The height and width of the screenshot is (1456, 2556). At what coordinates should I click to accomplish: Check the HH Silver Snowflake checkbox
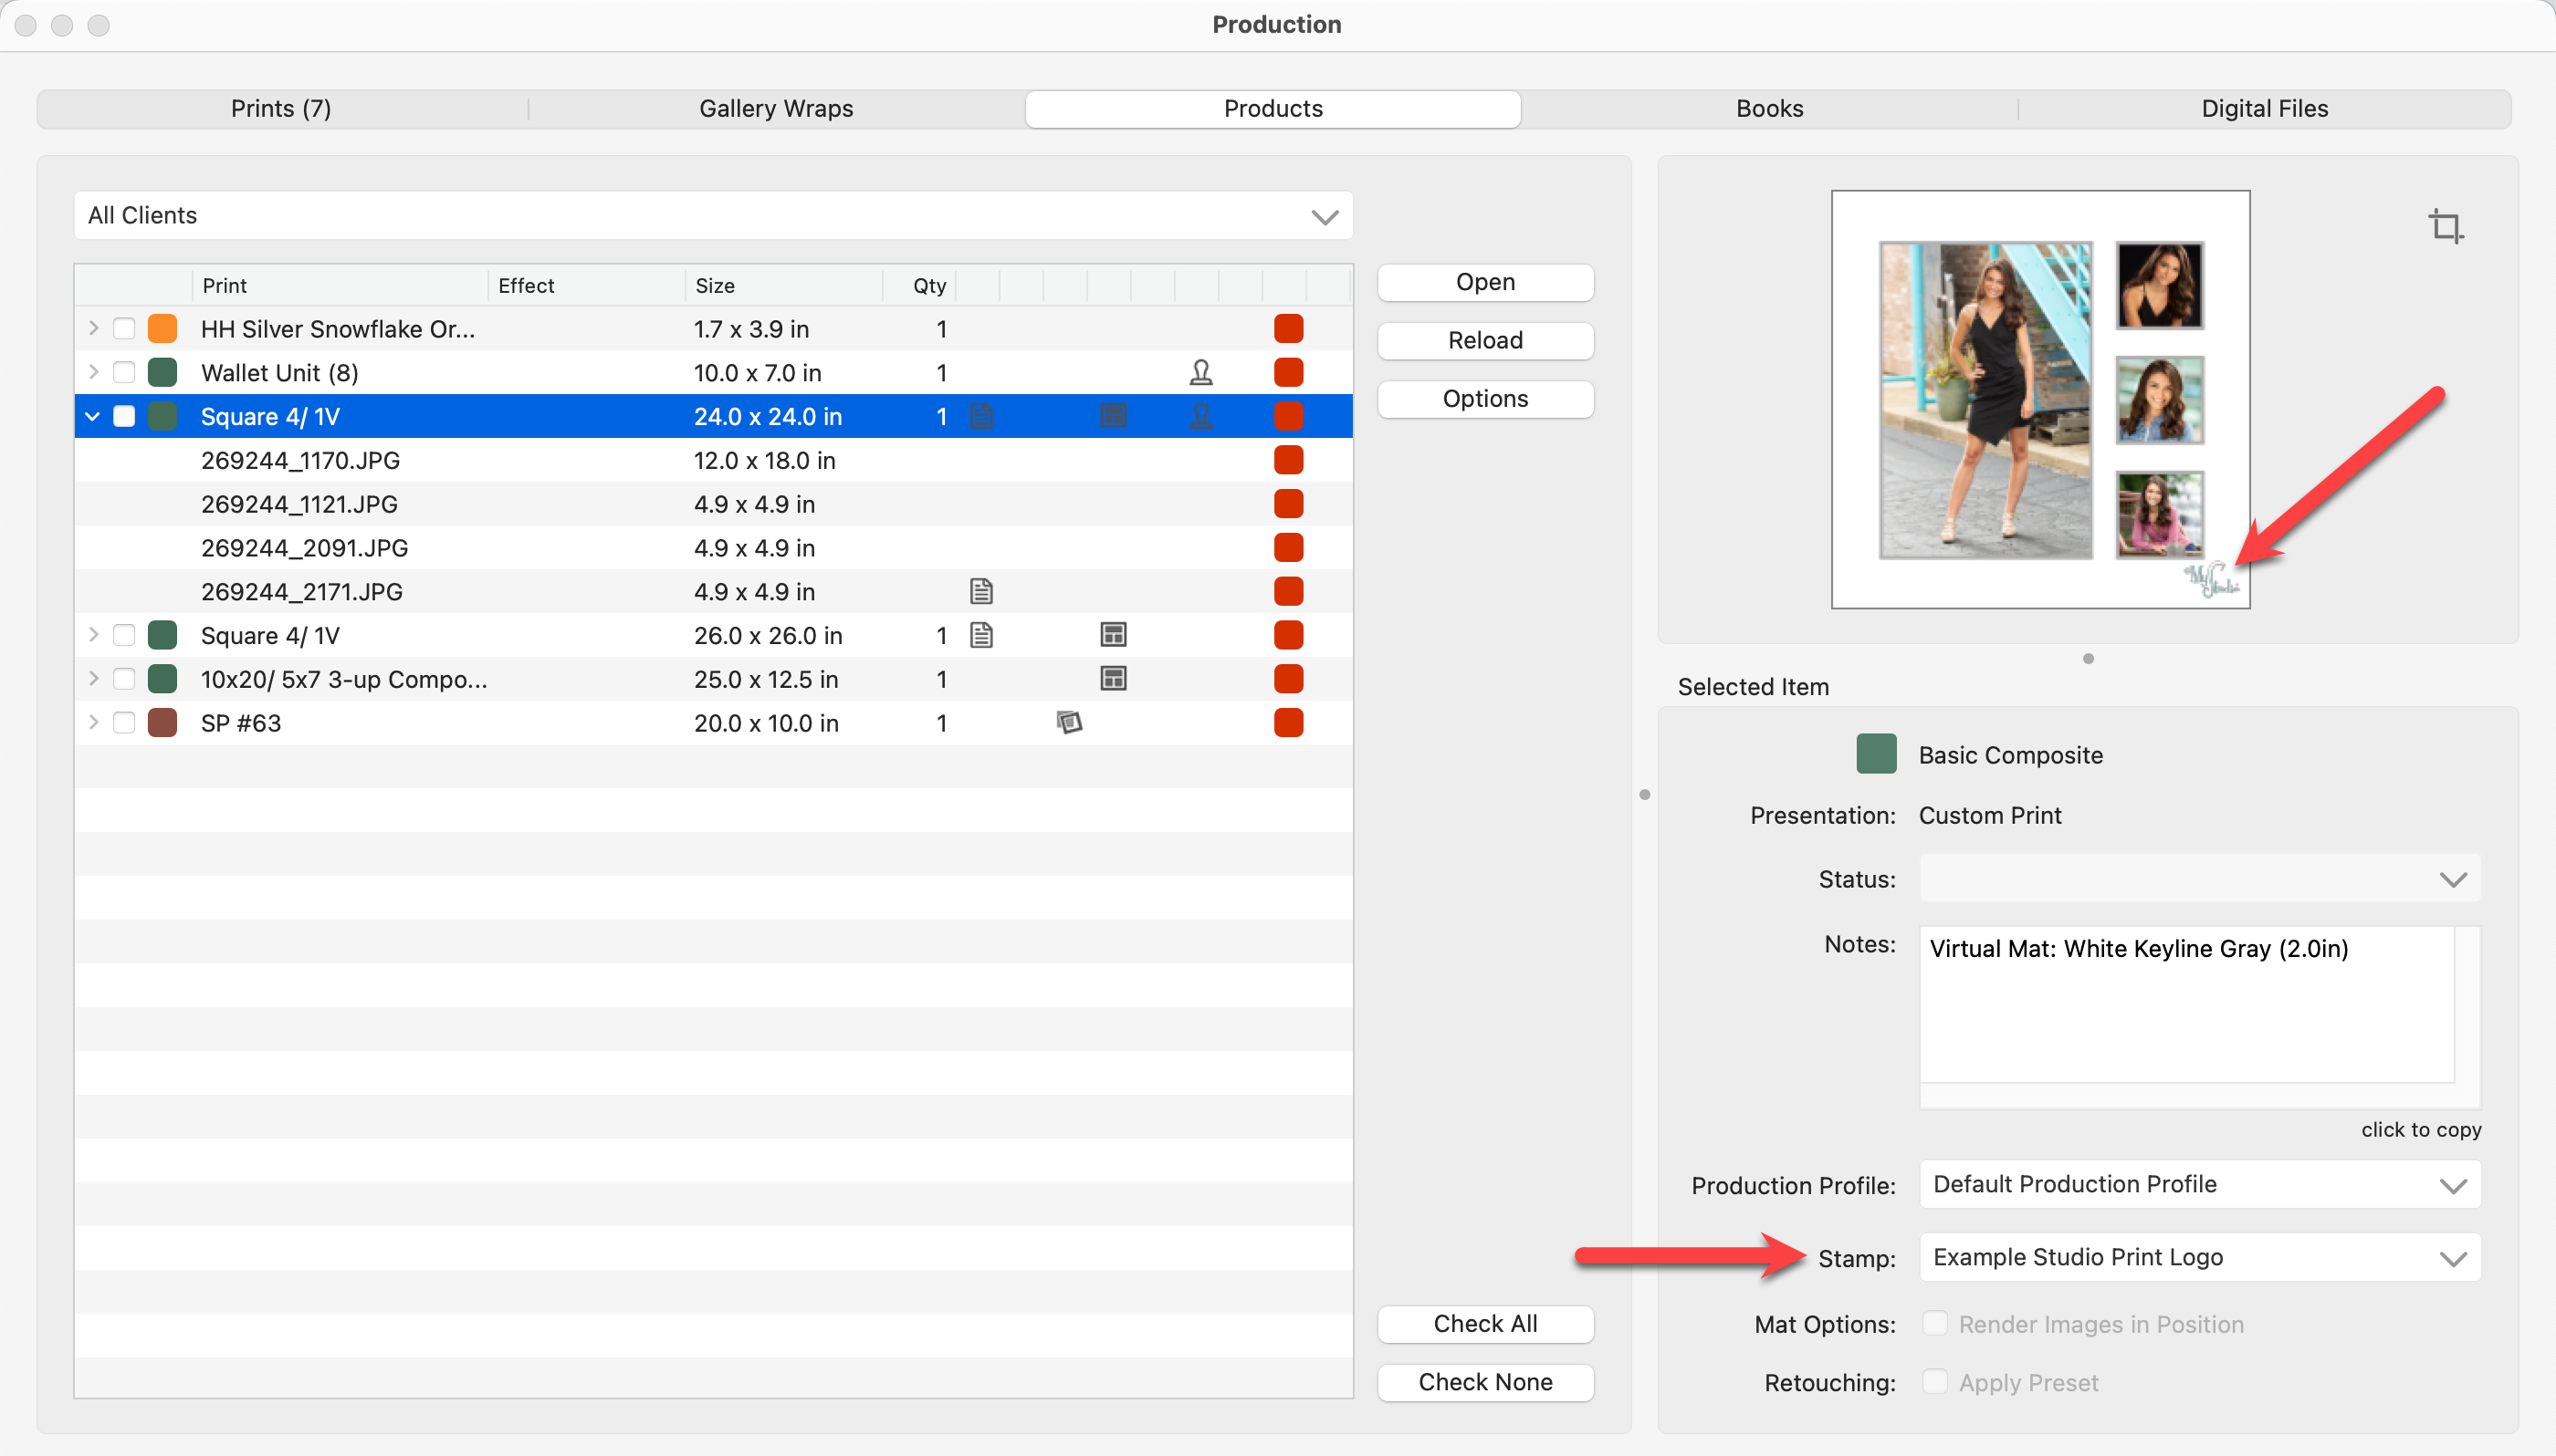click(124, 329)
